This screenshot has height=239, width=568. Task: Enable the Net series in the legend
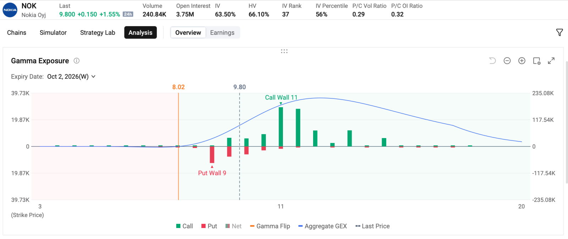(x=233, y=226)
